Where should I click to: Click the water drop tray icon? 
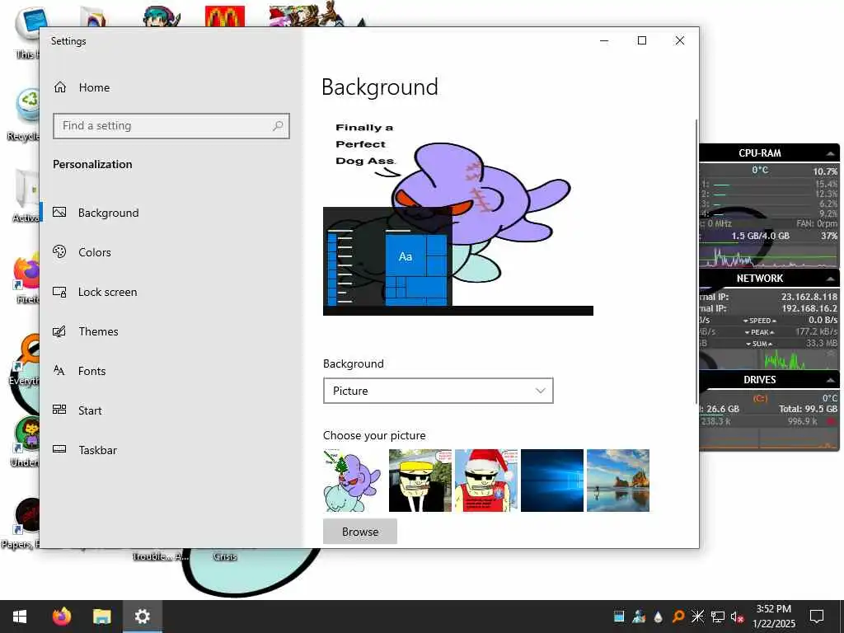(659, 617)
